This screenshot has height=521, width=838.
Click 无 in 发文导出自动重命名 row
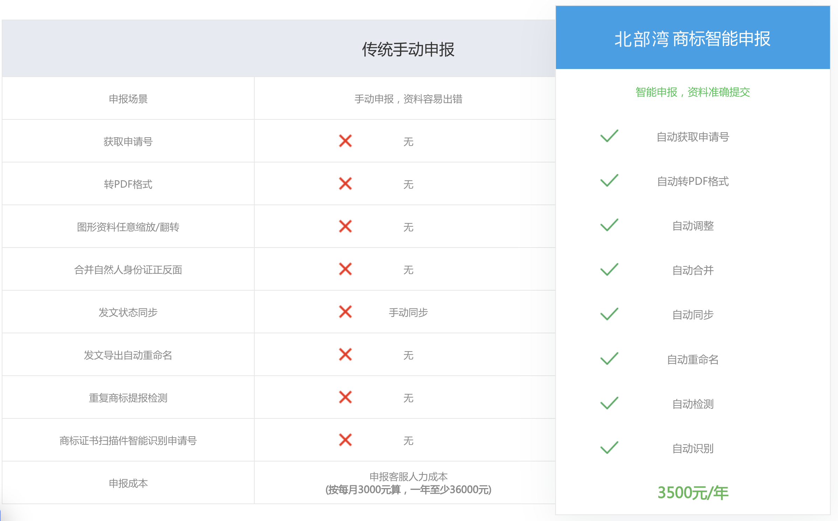(408, 355)
